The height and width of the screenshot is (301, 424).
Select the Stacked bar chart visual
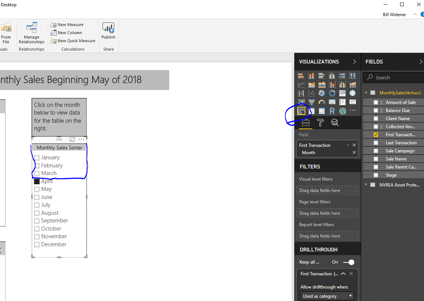(301, 76)
